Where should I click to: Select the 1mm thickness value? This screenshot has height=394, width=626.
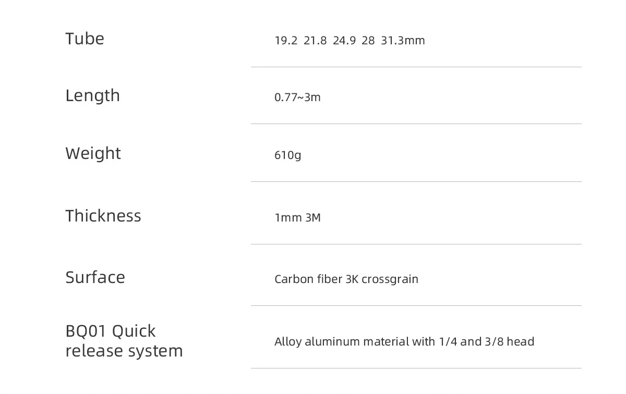point(288,218)
